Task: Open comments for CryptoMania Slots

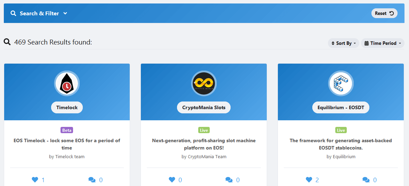Action: pyautogui.click(x=229, y=180)
